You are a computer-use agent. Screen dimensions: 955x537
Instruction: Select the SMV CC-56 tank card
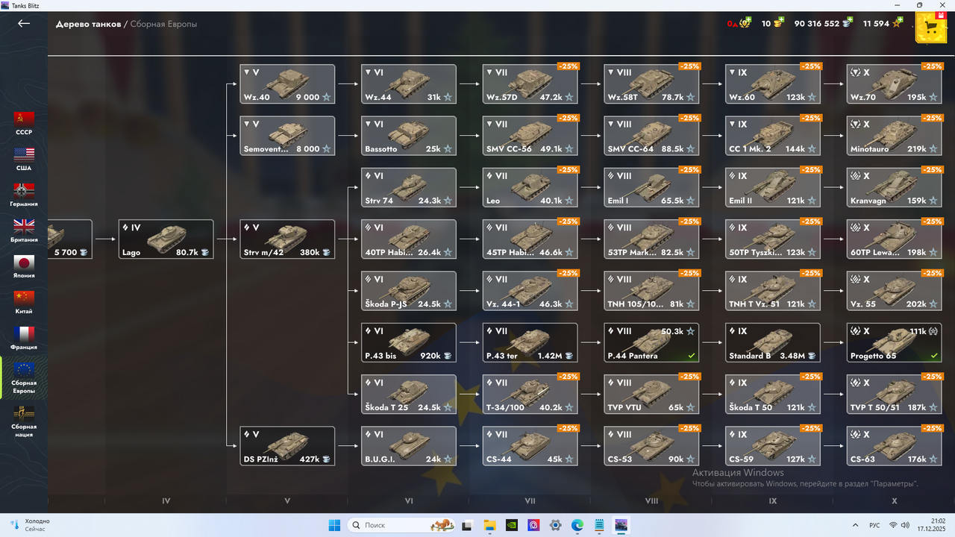click(530, 136)
